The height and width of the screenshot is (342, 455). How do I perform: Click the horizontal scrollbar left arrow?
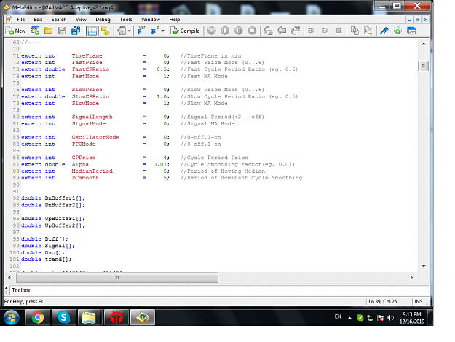(x=9, y=278)
